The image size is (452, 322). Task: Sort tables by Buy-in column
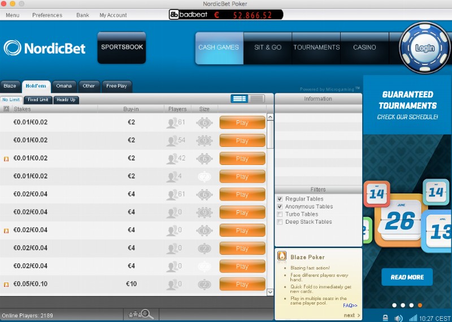click(x=131, y=109)
